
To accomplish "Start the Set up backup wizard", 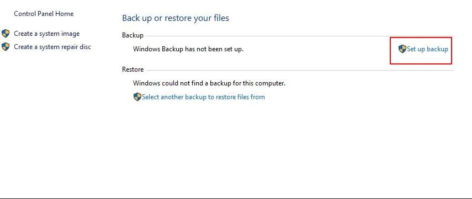I will pos(427,49).
